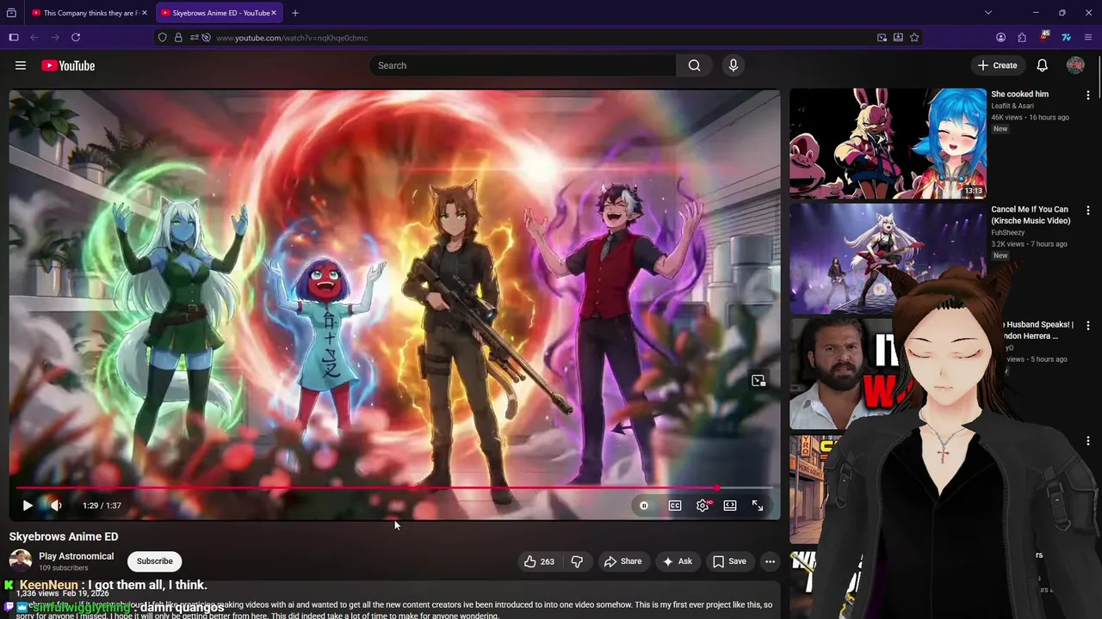Open options menu for 'She cooked him'
This screenshot has width=1102, height=619.
point(1088,95)
